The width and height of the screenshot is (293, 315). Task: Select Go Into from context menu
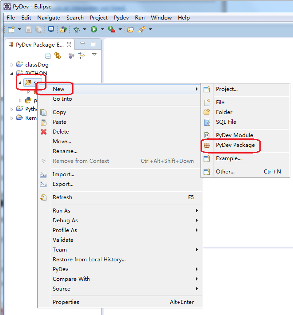(120, 99)
